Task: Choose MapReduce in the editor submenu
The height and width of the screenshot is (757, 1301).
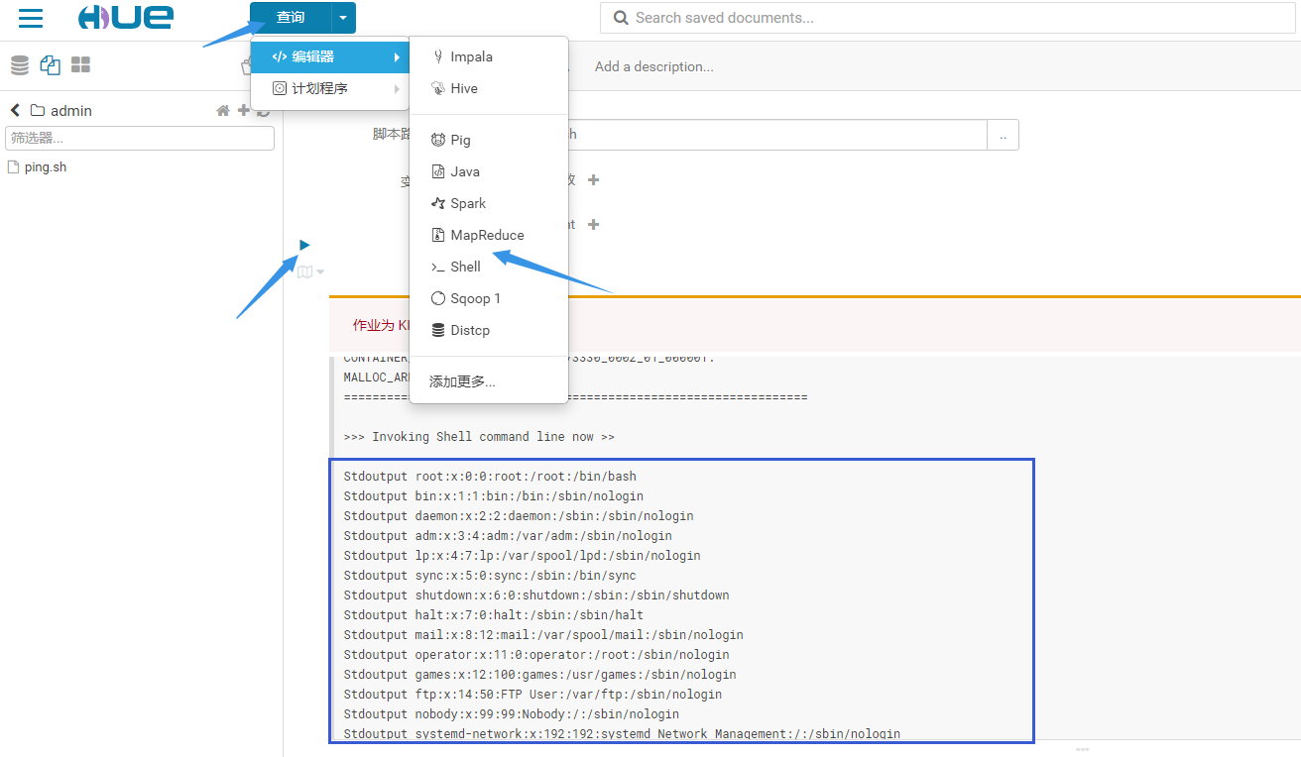Action: tap(487, 235)
